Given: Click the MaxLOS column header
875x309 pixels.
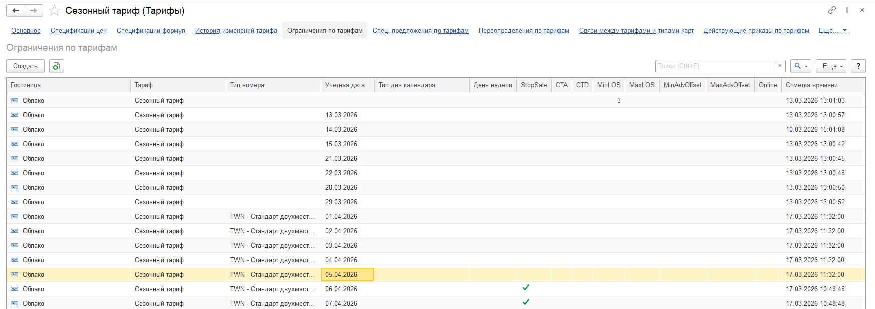Looking at the screenshot, I should point(642,85).
